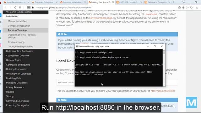Go back with the browser back arrow
Viewport: 201px width, 113px height.
pos(6,8)
